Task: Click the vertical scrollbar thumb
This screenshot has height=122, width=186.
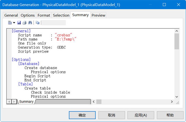Action: pos(177,41)
